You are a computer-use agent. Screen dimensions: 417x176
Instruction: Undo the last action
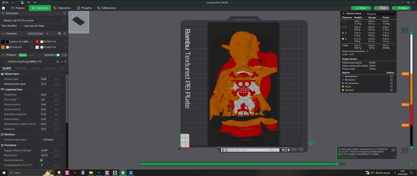click(x=29, y=2)
